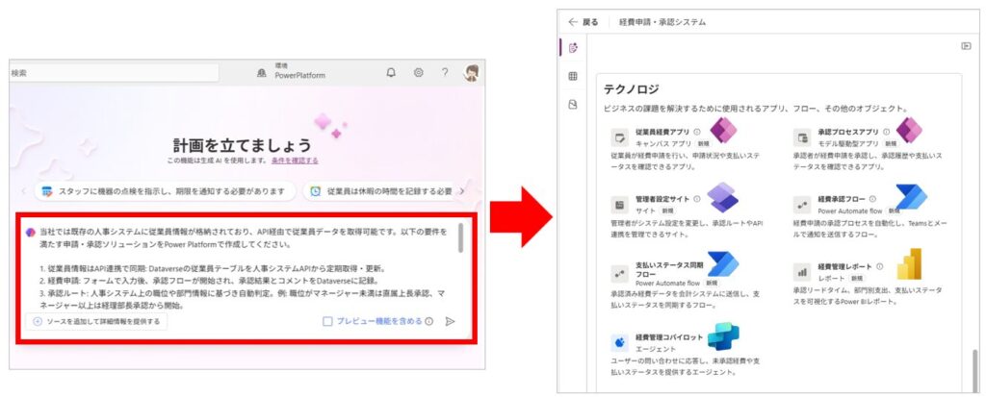This screenshot has width=986, height=397.
Task: Open the 従業員経費アプリ card
Action: tap(689, 150)
